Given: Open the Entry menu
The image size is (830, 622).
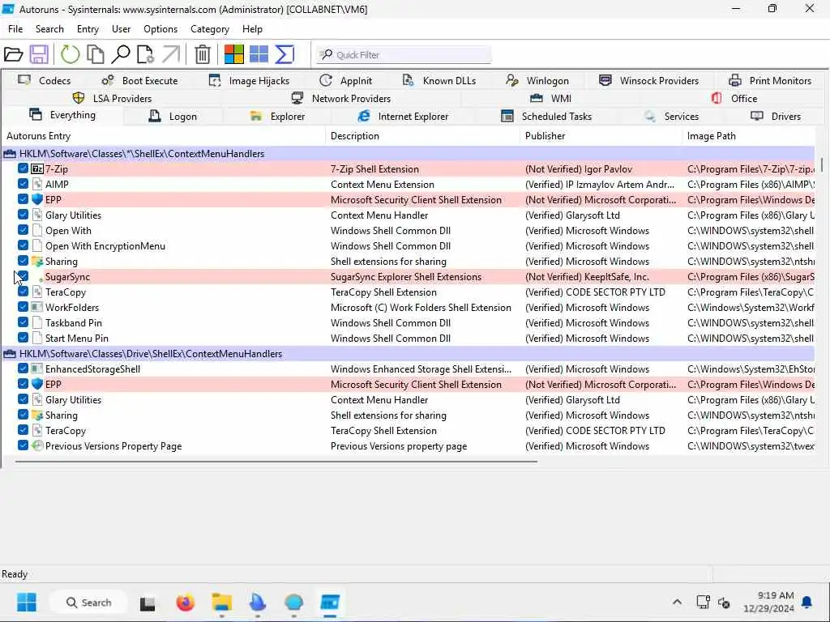Looking at the screenshot, I should (x=88, y=29).
